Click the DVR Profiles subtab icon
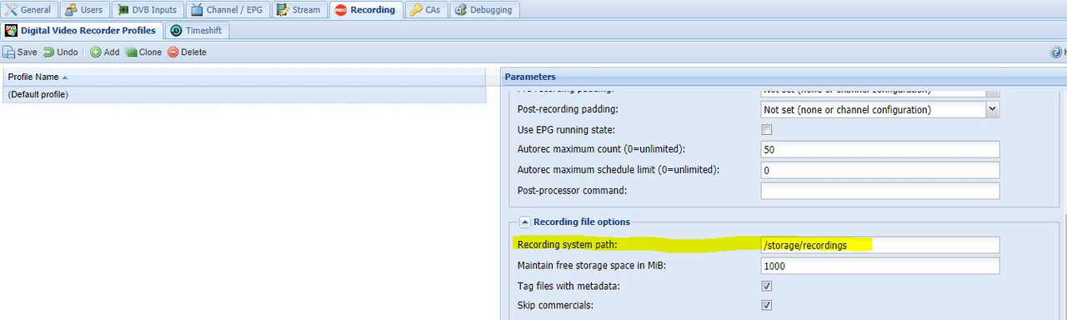 click(11, 31)
